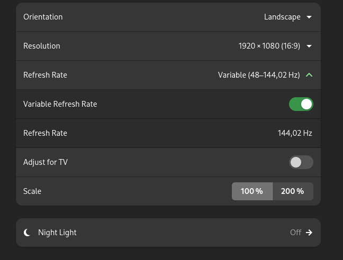
Task: Click the Night Light moon icon
Action: 27,233
